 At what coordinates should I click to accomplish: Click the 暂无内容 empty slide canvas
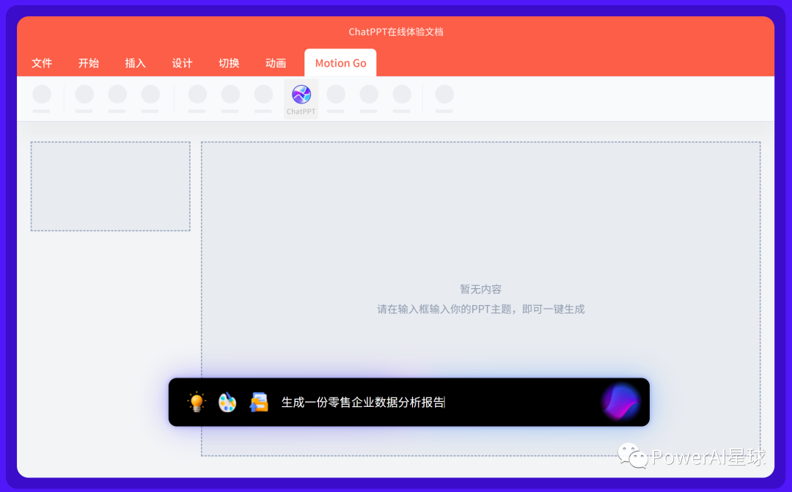pos(480,289)
